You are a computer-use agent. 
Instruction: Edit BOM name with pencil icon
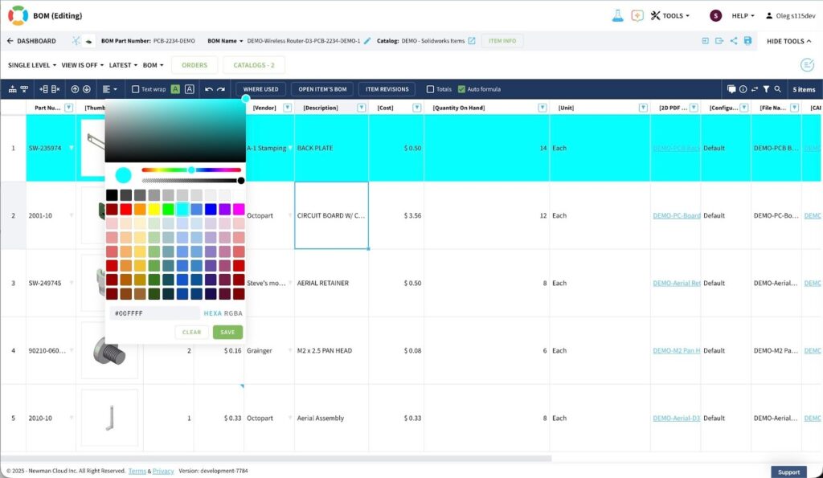(x=367, y=41)
